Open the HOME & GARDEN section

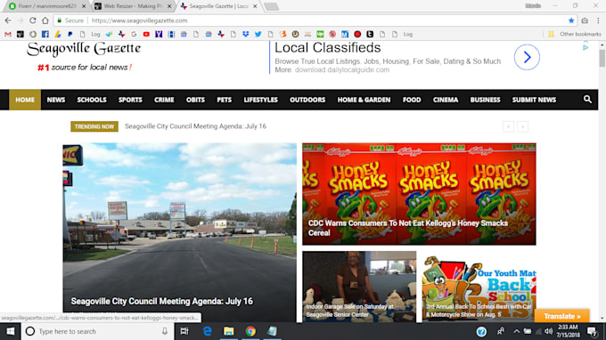tap(364, 100)
